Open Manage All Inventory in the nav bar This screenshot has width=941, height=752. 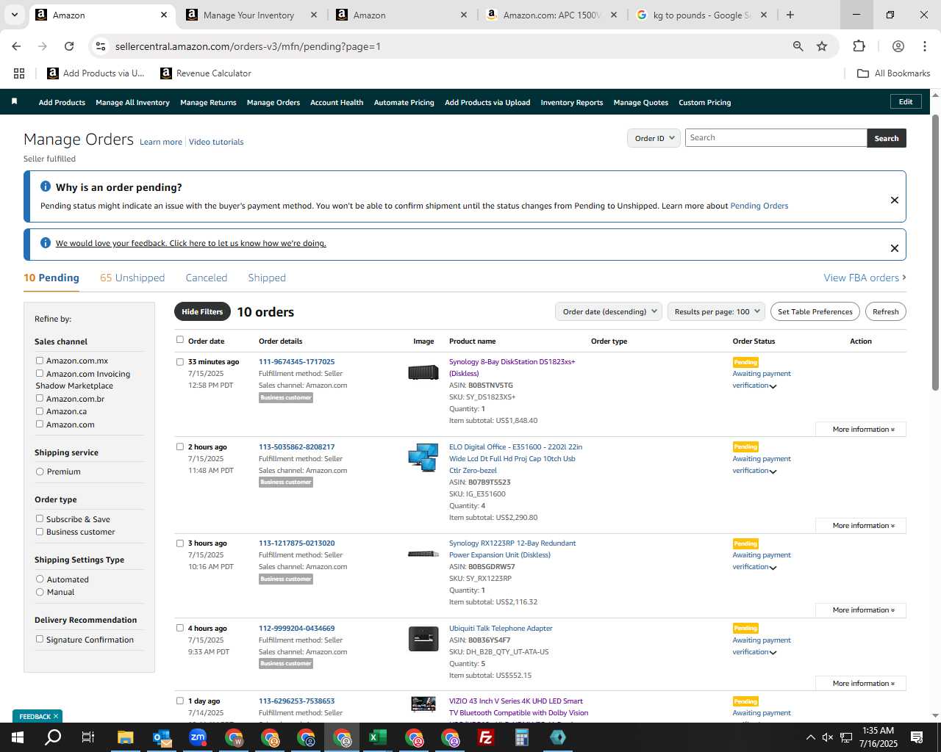click(x=132, y=102)
